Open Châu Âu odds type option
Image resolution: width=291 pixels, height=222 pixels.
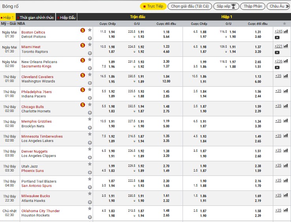pyautogui.click(x=278, y=6)
